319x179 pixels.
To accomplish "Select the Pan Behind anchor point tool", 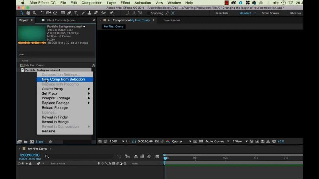I will click(x=55, y=13).
